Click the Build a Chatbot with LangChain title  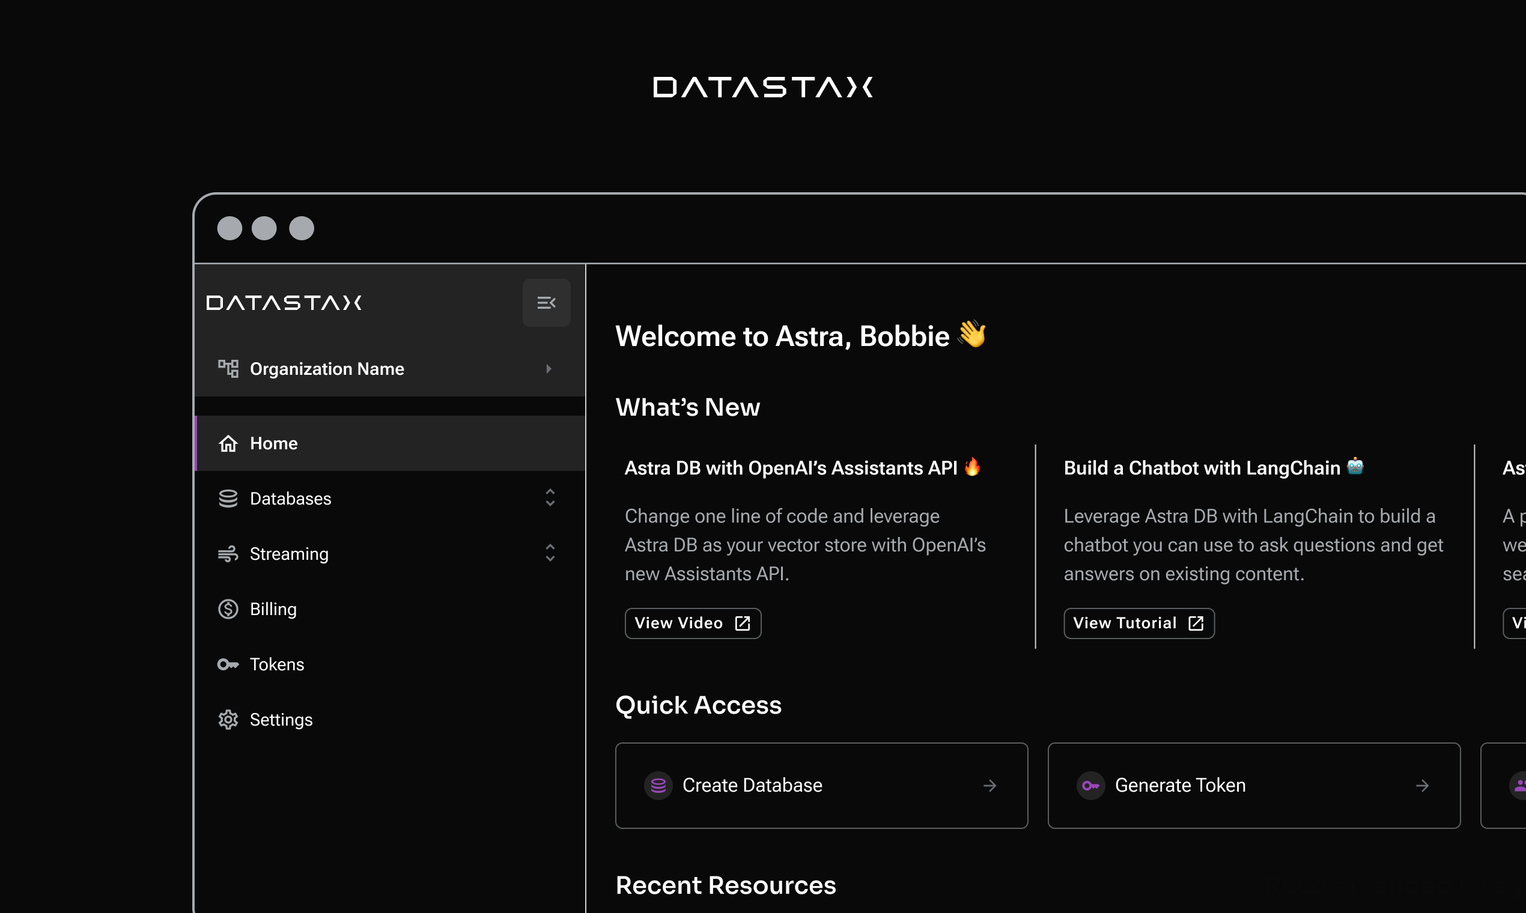pyautogui.click(x=1202, y=468)
